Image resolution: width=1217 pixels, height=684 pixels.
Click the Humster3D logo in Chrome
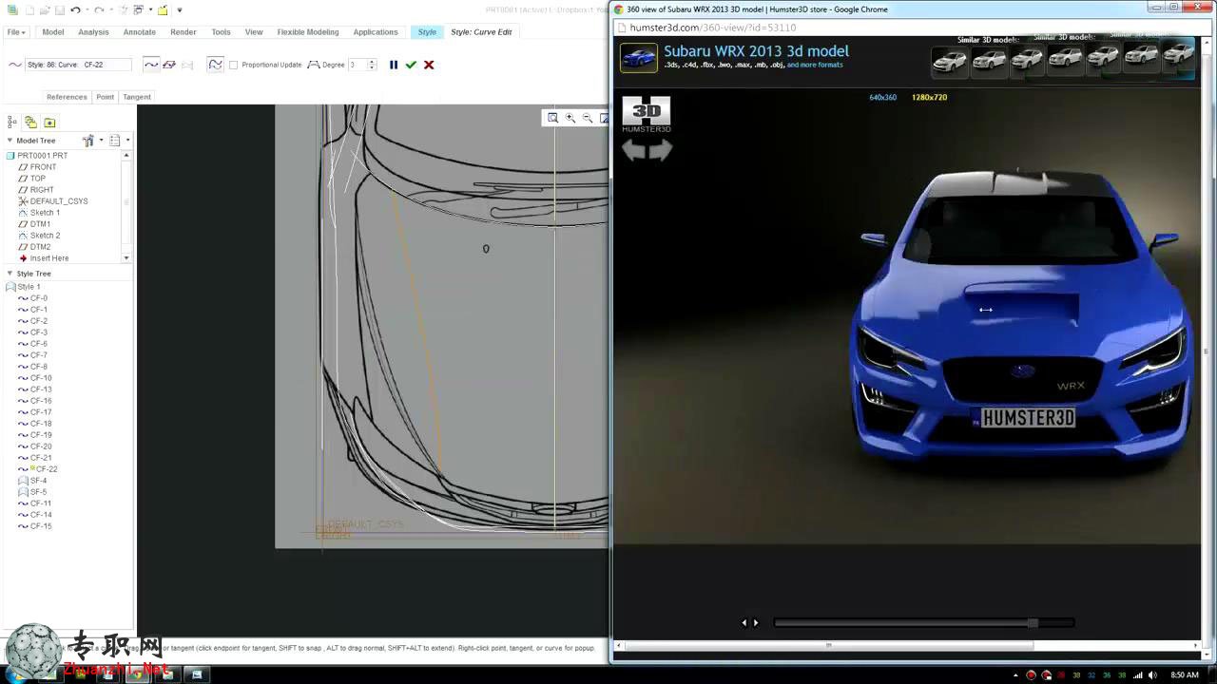pos(647,114)
